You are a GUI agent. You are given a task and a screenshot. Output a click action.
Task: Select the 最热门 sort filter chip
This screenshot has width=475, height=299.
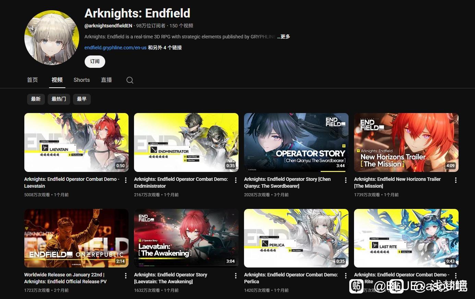tap(59, 99)
